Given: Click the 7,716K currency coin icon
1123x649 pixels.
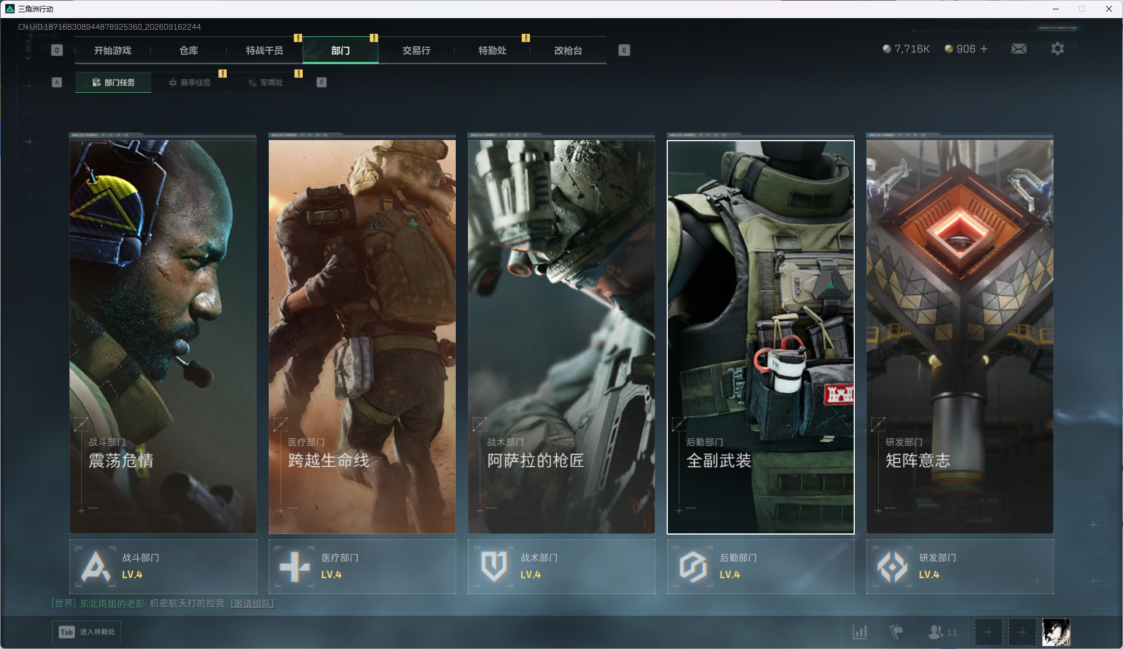Looking at the screenshot, I should click(887, 49).
